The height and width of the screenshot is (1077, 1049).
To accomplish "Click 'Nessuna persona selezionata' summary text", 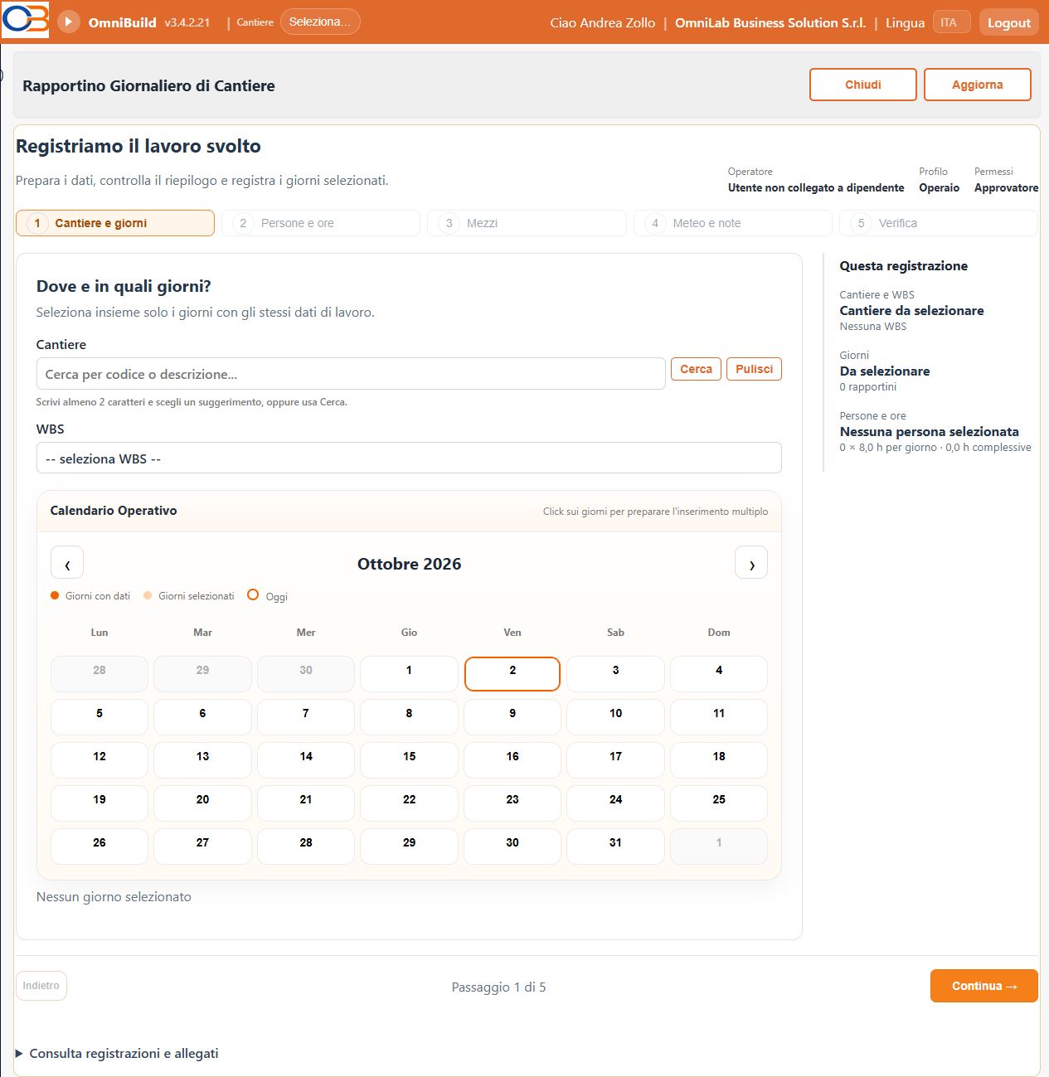I will 929,432.
